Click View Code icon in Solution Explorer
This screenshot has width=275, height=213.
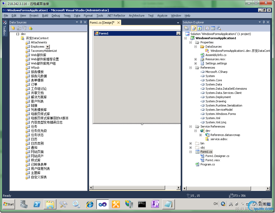point(207,28)
